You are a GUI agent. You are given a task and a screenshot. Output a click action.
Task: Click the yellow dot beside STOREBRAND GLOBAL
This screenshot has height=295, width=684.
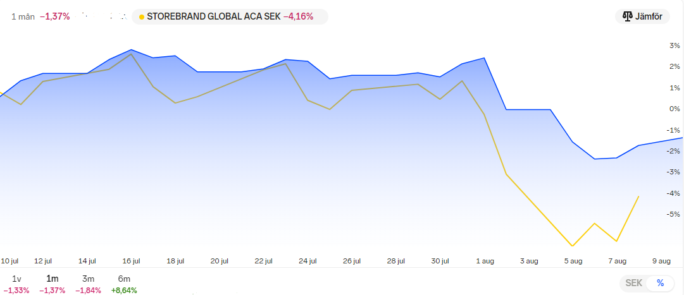141,16
